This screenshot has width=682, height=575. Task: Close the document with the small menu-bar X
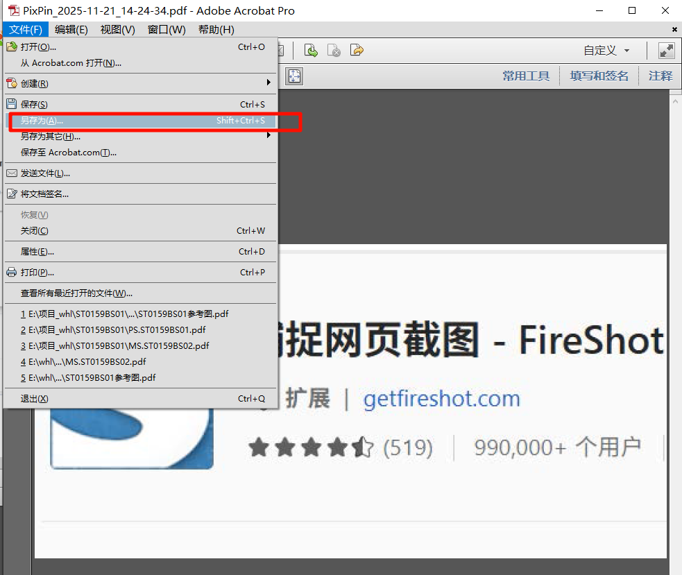click(674, 30)
